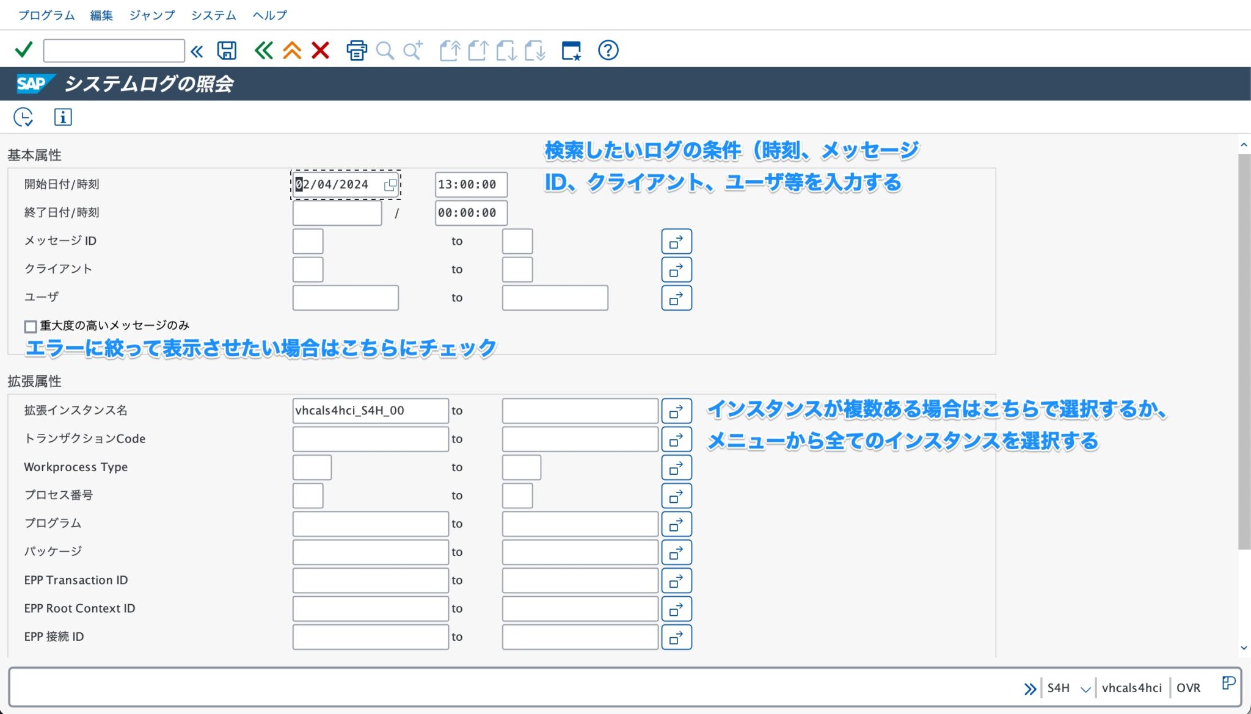Exit the screen with the orange Exit icon
This screenshot has height=714, width=1251.
click(292, 50)
